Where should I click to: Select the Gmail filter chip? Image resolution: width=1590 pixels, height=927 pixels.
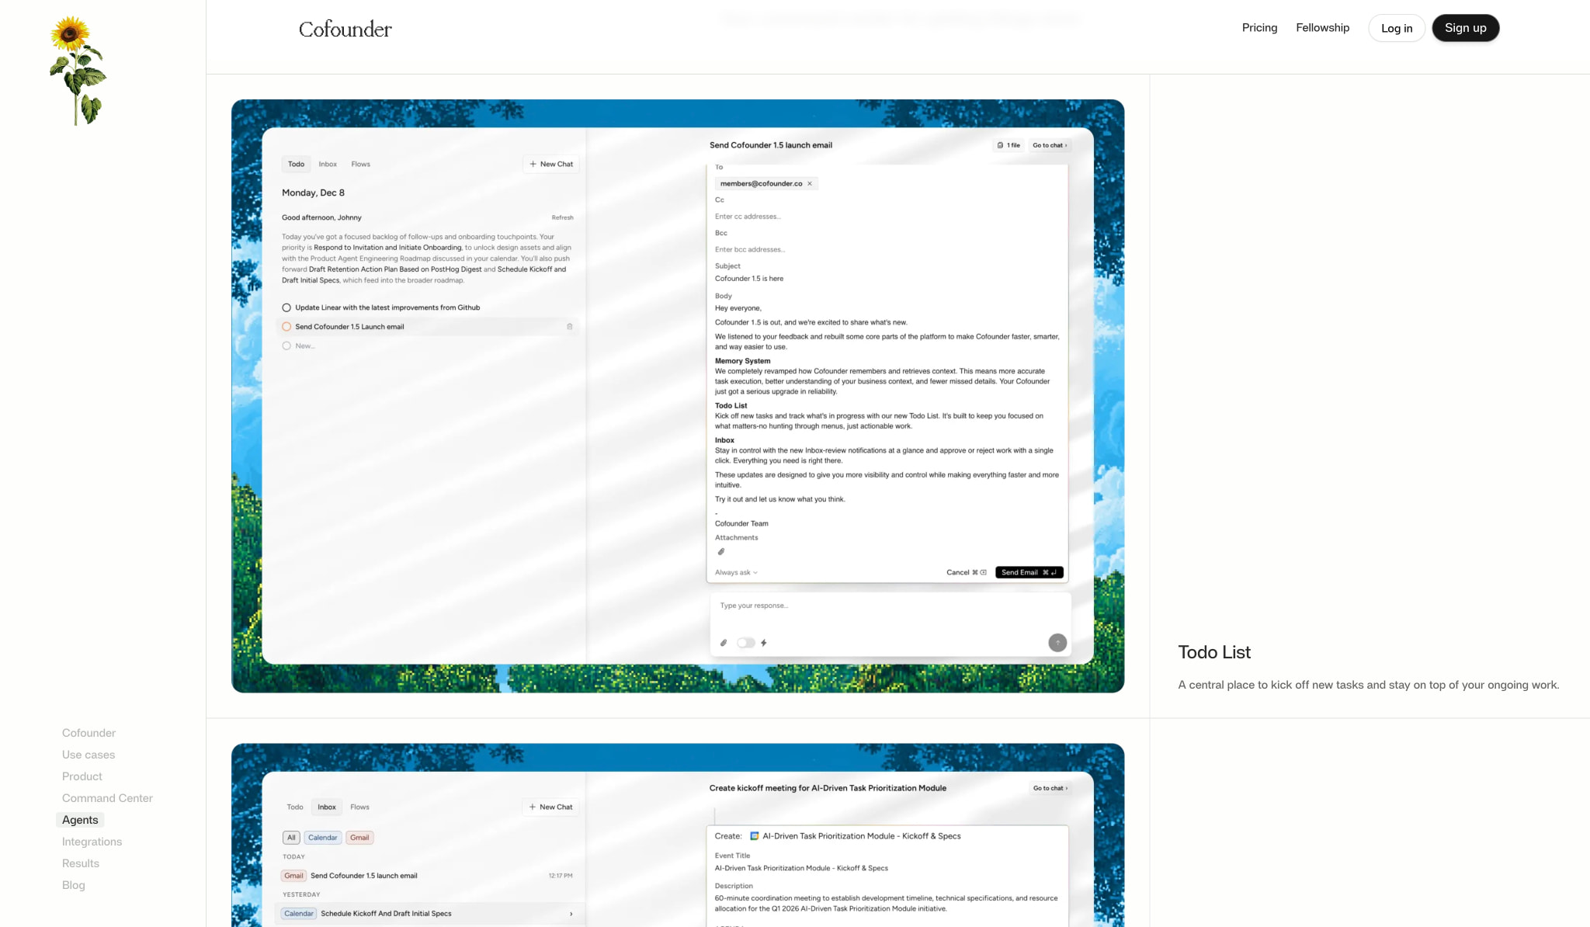click(359, 838)
